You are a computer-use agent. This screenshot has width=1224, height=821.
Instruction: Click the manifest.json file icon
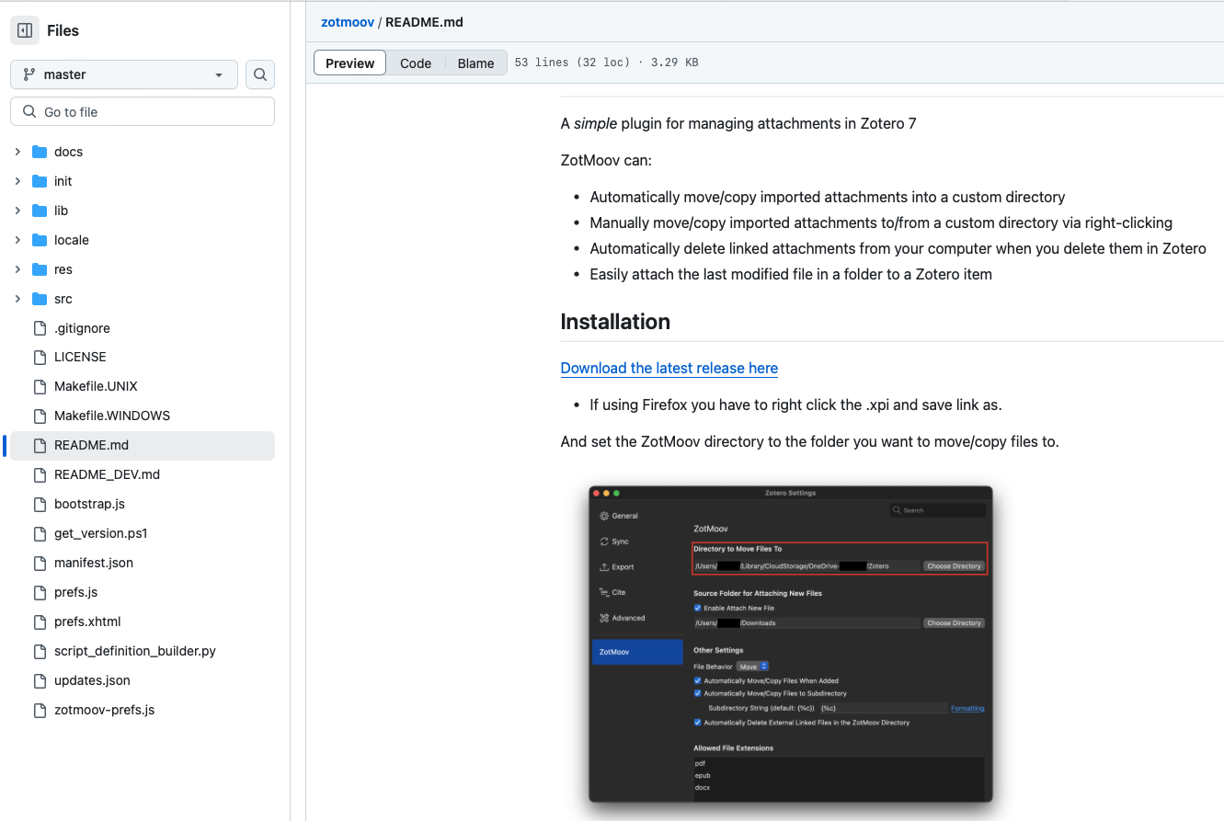click(40, 563)
